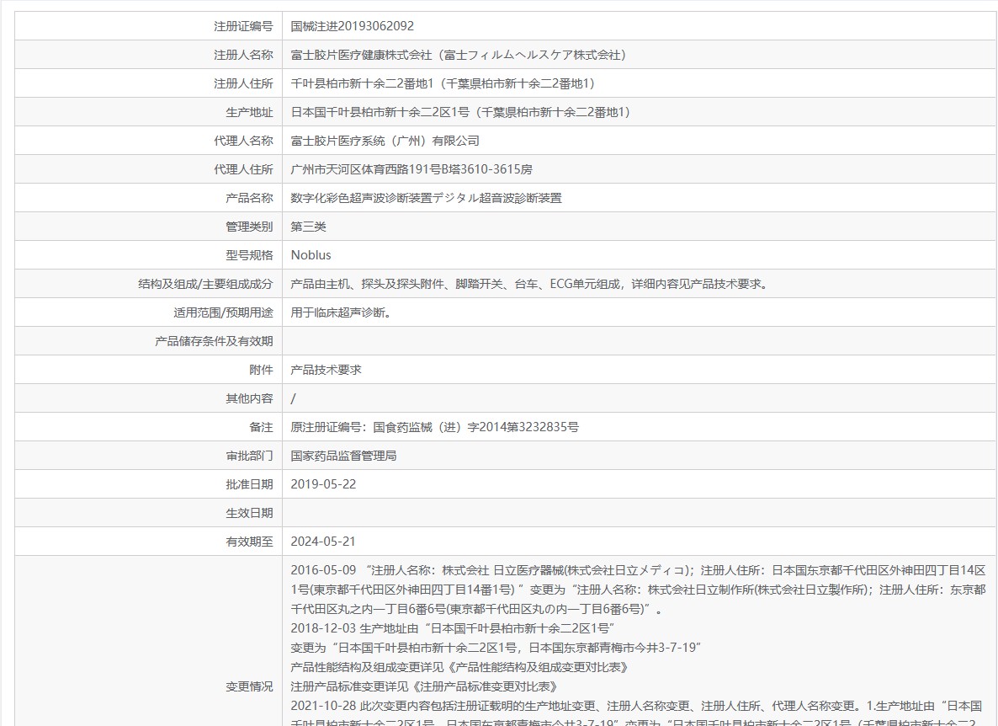This screenshot has width=998, height=726.
Task: Select line mentioning 注册产品标准变更对比表
Action: (x=424, y=687)
